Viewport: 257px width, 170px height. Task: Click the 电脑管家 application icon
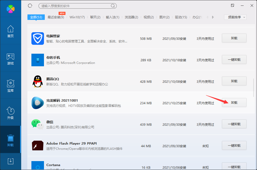pyautogui.click(x=37, y=39)
